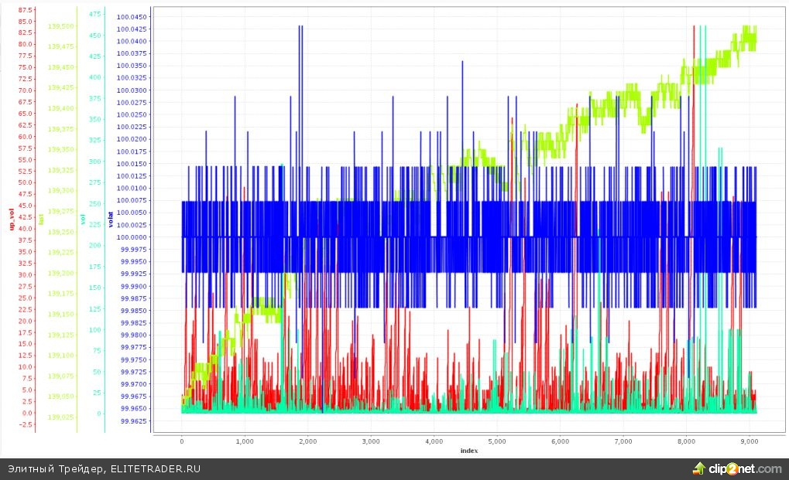Click the 5,000 tick on index axis
Viewport: 789px width, 480px height.
(496, 441)
